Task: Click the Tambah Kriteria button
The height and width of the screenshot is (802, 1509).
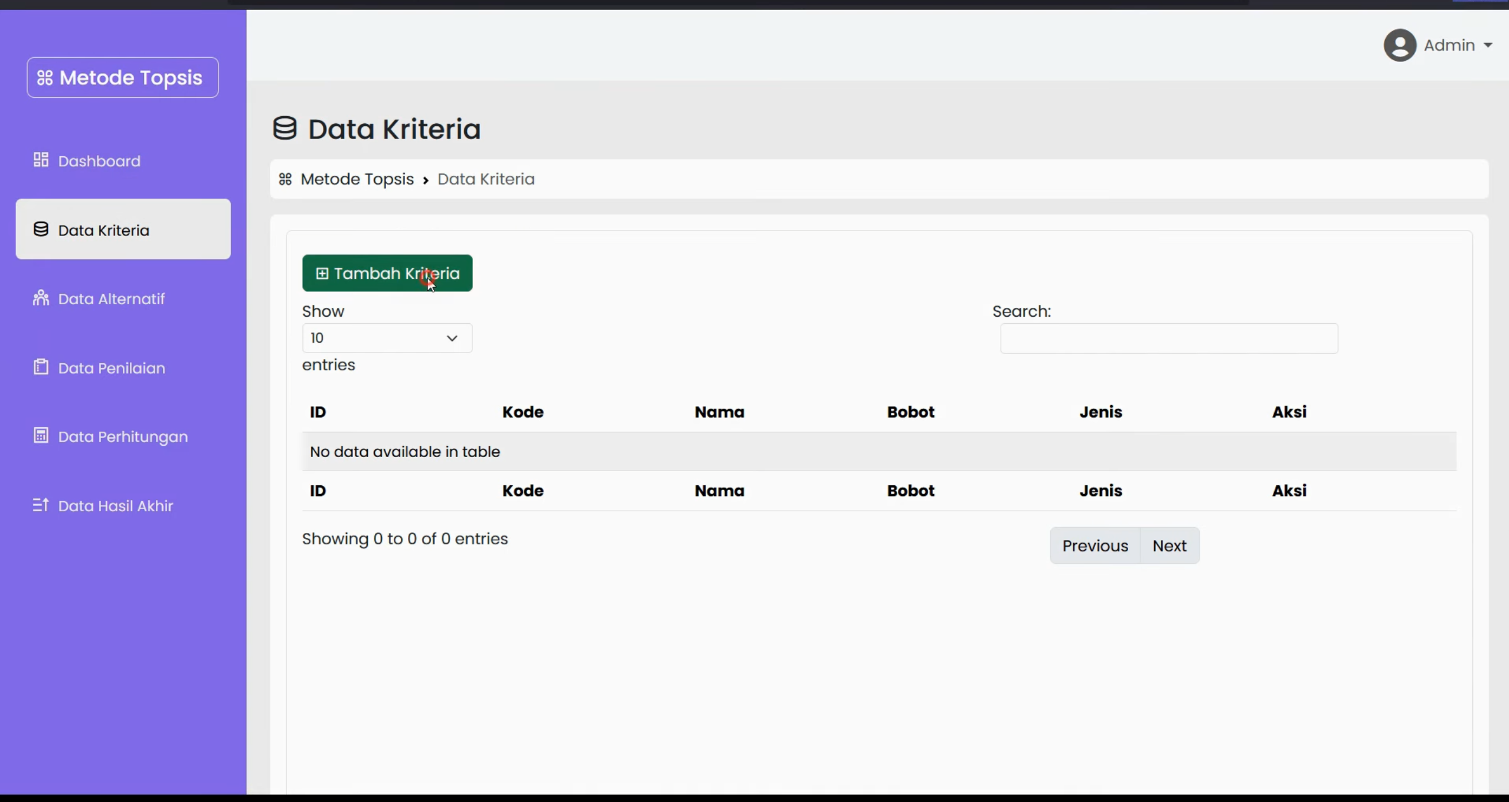Action: 387,273
